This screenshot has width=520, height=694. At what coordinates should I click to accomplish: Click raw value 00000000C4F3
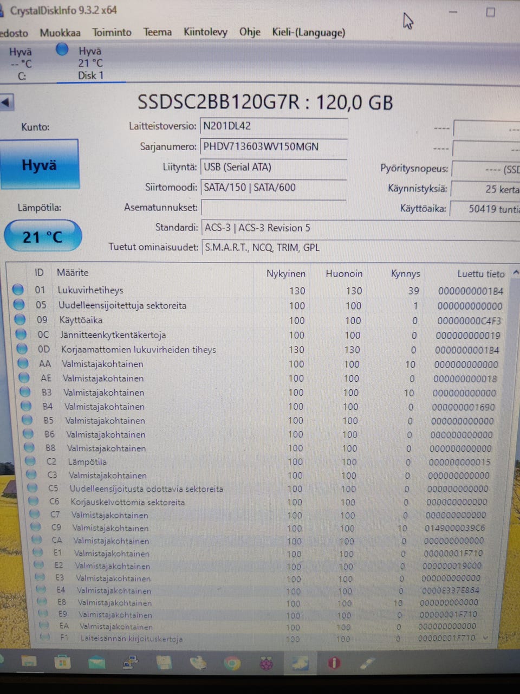(x=469, y=320)
